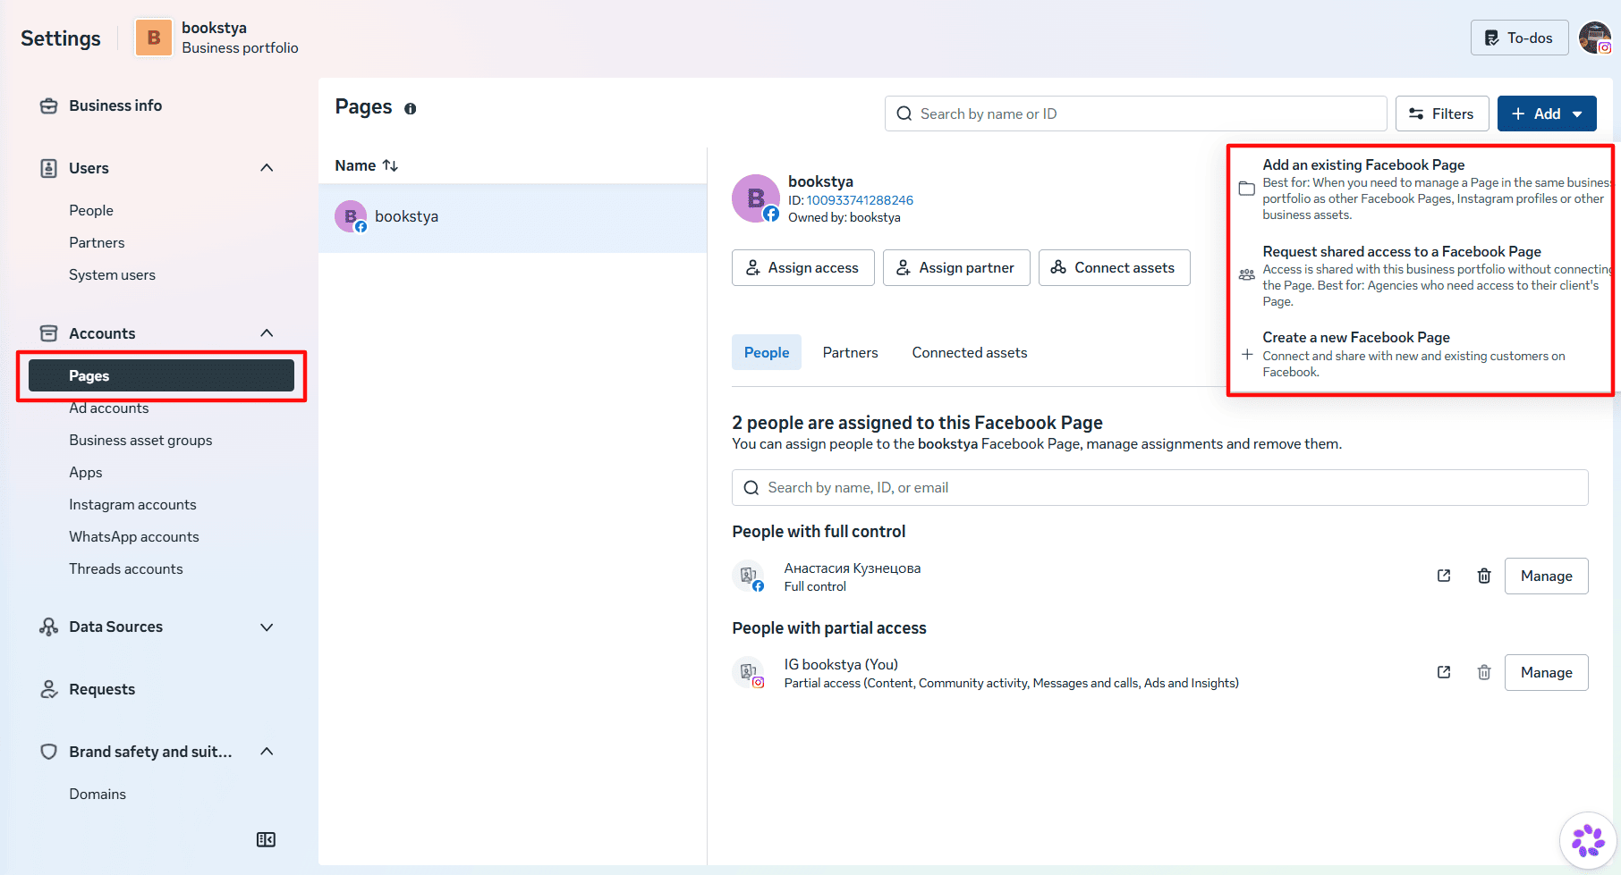This screenshot has height=875, width=1621.
Task: Click the bookstya portfolio B logo
Action: [x=154, y=38]
